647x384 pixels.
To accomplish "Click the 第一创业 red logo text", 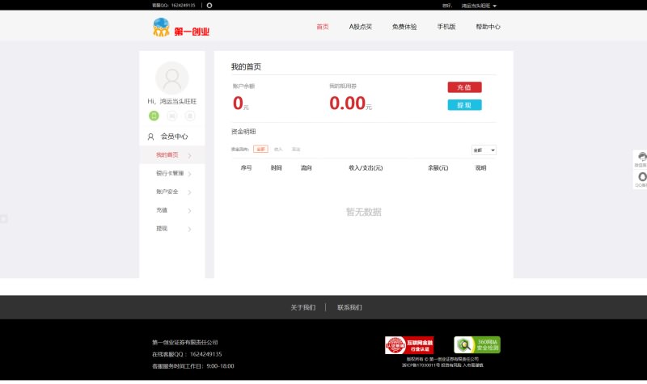I will pyautogui.click(x=192, y=32).
